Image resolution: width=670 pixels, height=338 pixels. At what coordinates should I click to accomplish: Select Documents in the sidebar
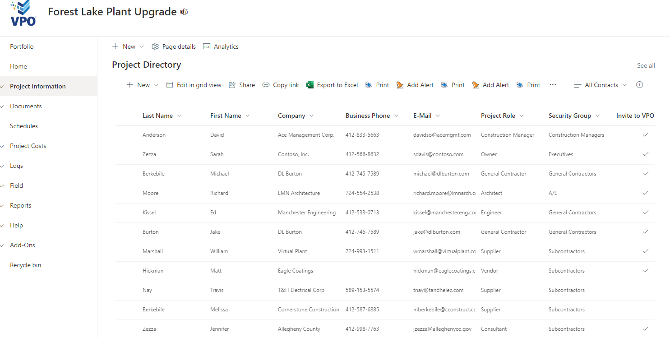(x=26, y=106)
